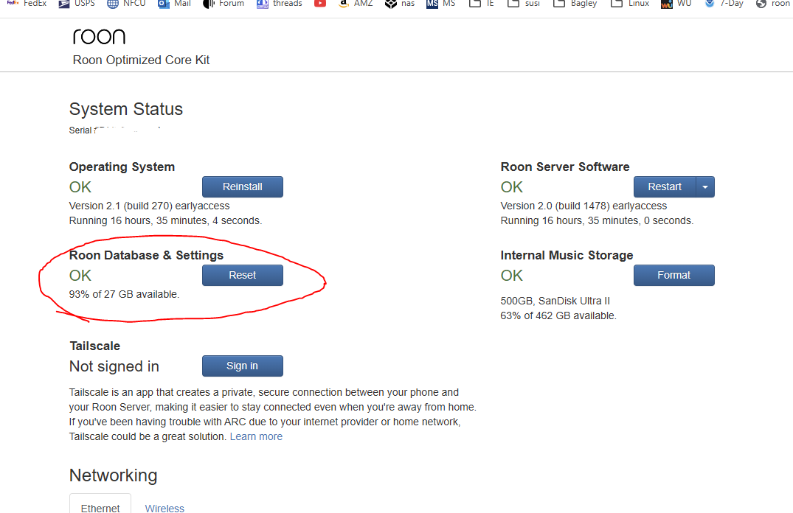Image resolution: width=793 pixels, height=513 pixels.
Task: Click the Operating System OK status
Action: (x=80, y=187)
